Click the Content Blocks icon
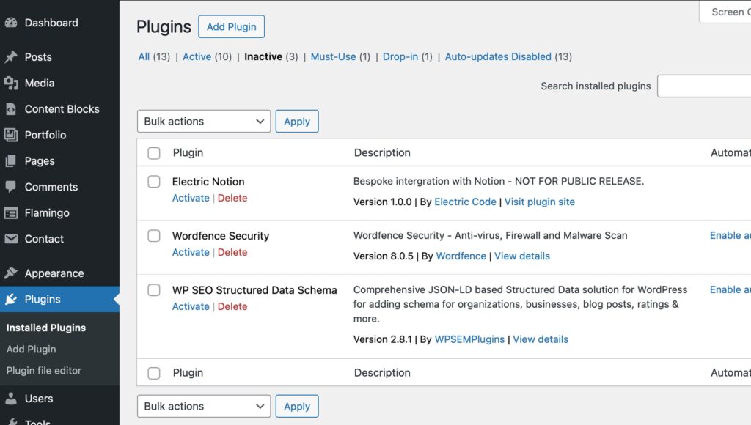 (11, 109)
